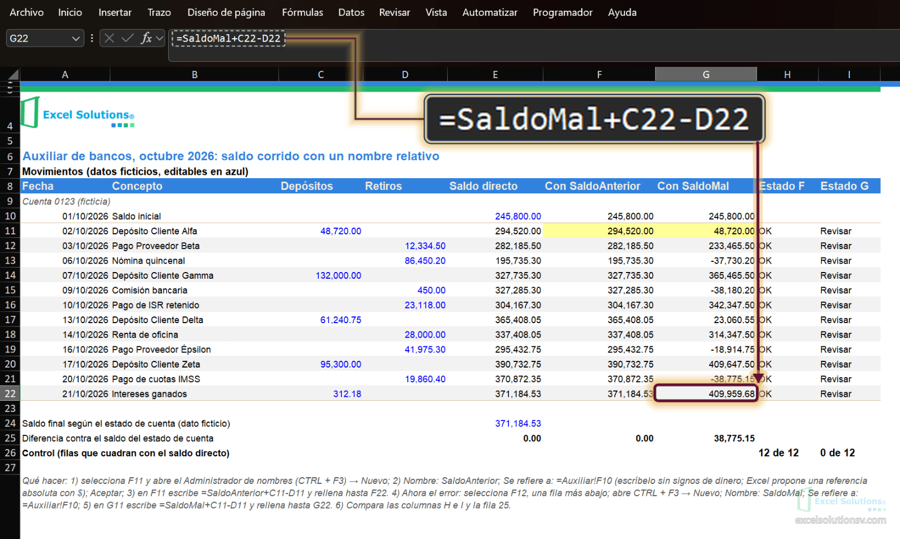Switch to the Vista tab

pyautogui.click(x=436, y=12)
